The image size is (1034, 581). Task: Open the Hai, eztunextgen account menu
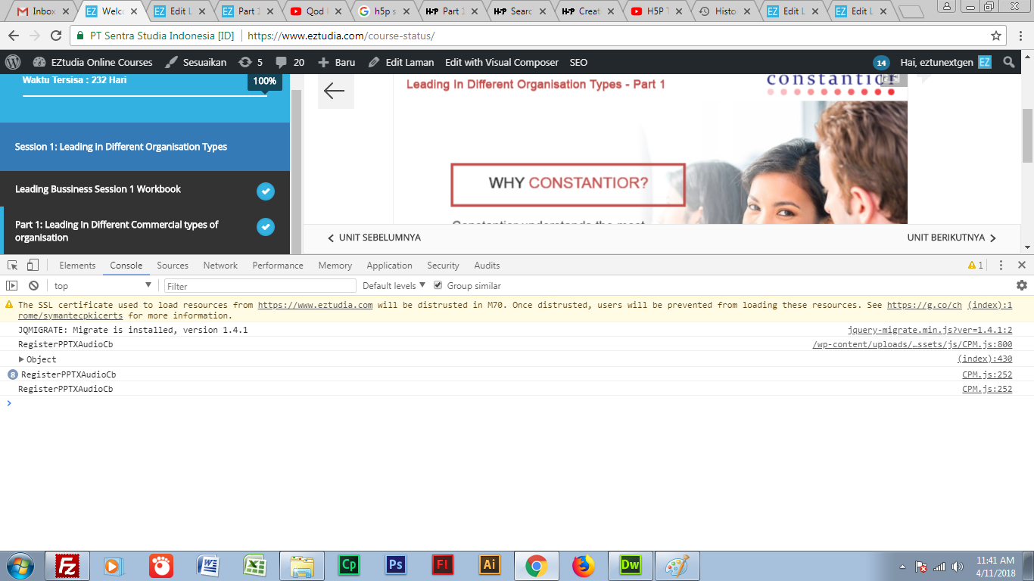point(945,62)
